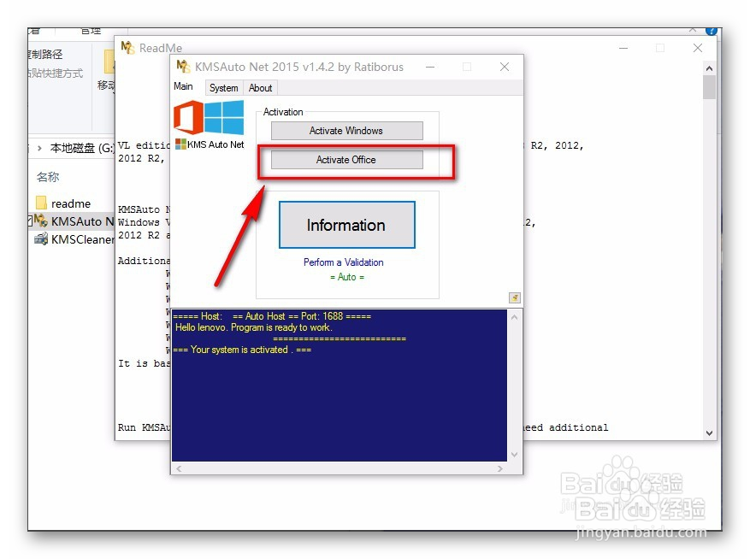
Task: Click the KMSCleaner file icon
Action: coord(41,239)
